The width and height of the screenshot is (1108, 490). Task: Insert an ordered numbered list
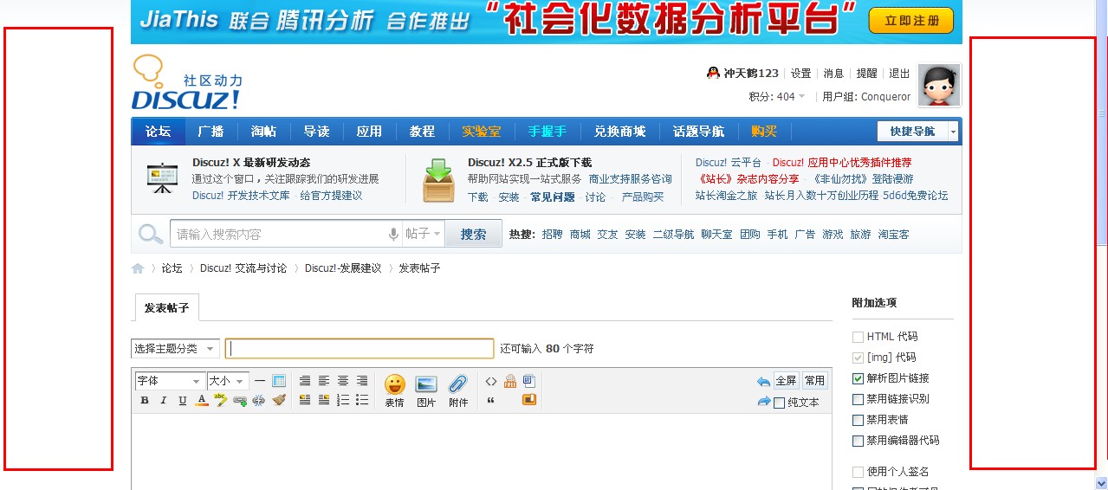tap(343, 400)
